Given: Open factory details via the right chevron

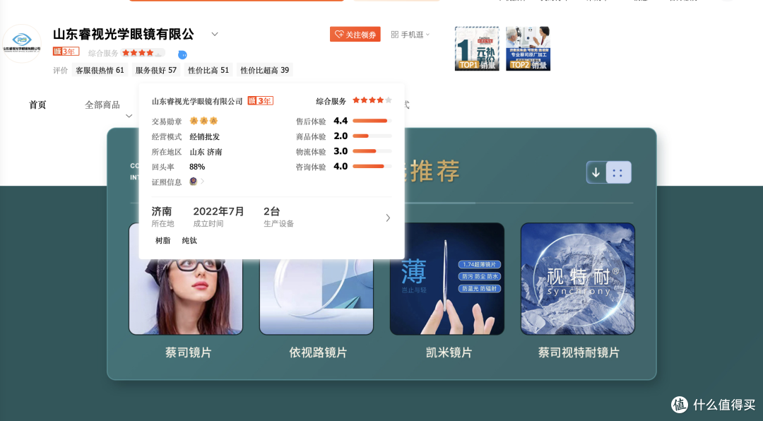Looking at the screenshot, I should point(388,218).
